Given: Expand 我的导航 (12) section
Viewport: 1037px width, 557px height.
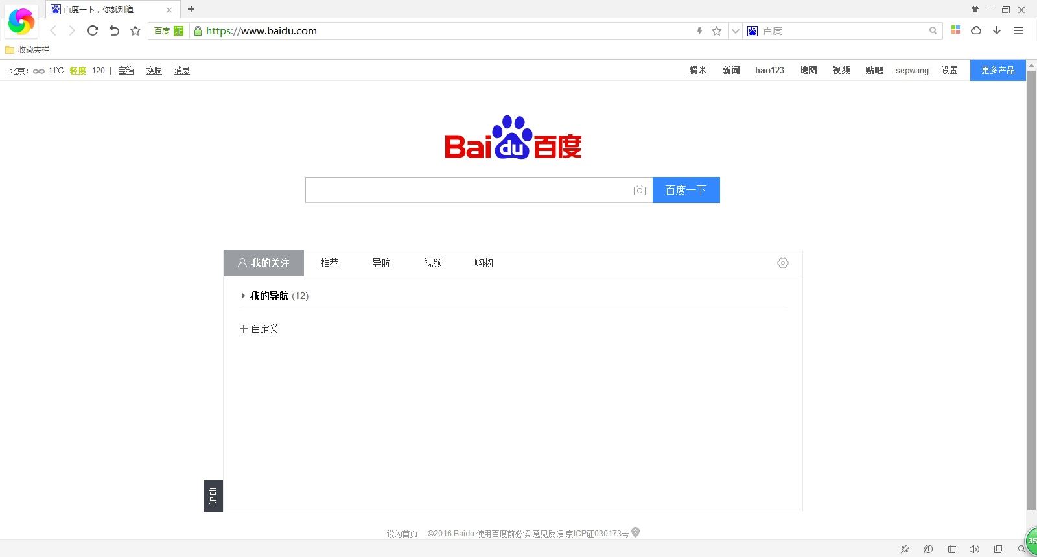Looking at the screenshot, I should (275, 296).
